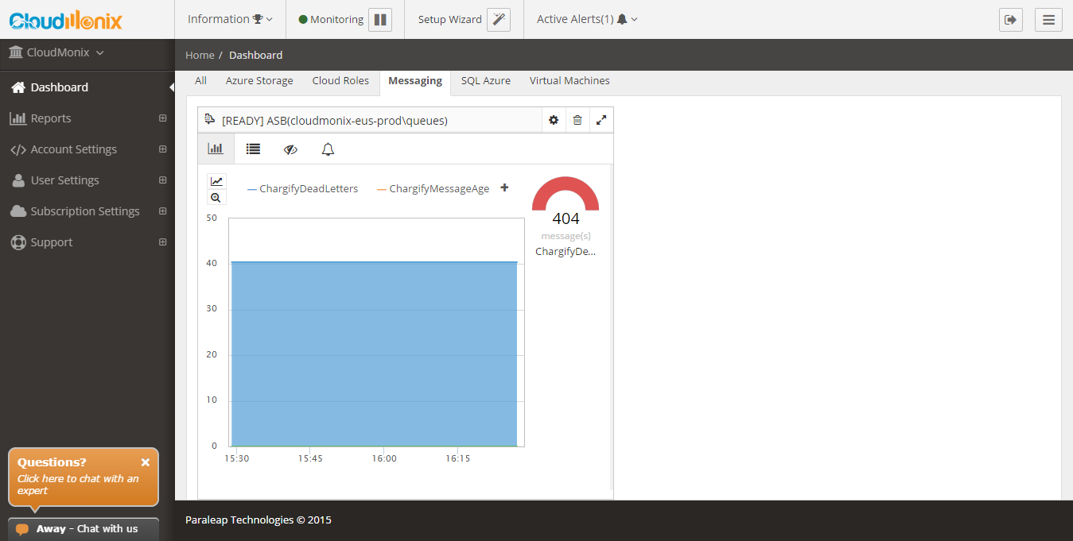The height and width of the screenshot is (541, 1073).
Task: Click the widget's vertical scrollbar
Action: click(x=611, y=327)
